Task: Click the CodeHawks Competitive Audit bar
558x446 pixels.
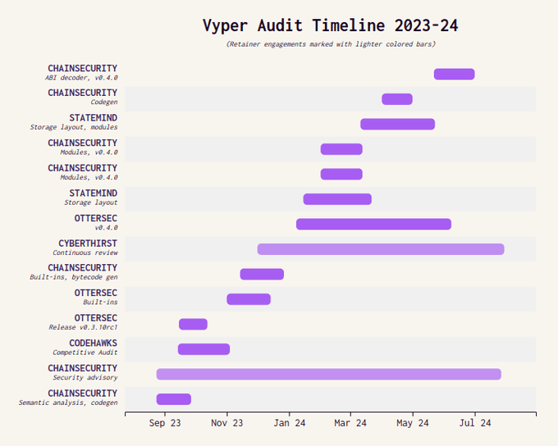Action: click(204, 349)
